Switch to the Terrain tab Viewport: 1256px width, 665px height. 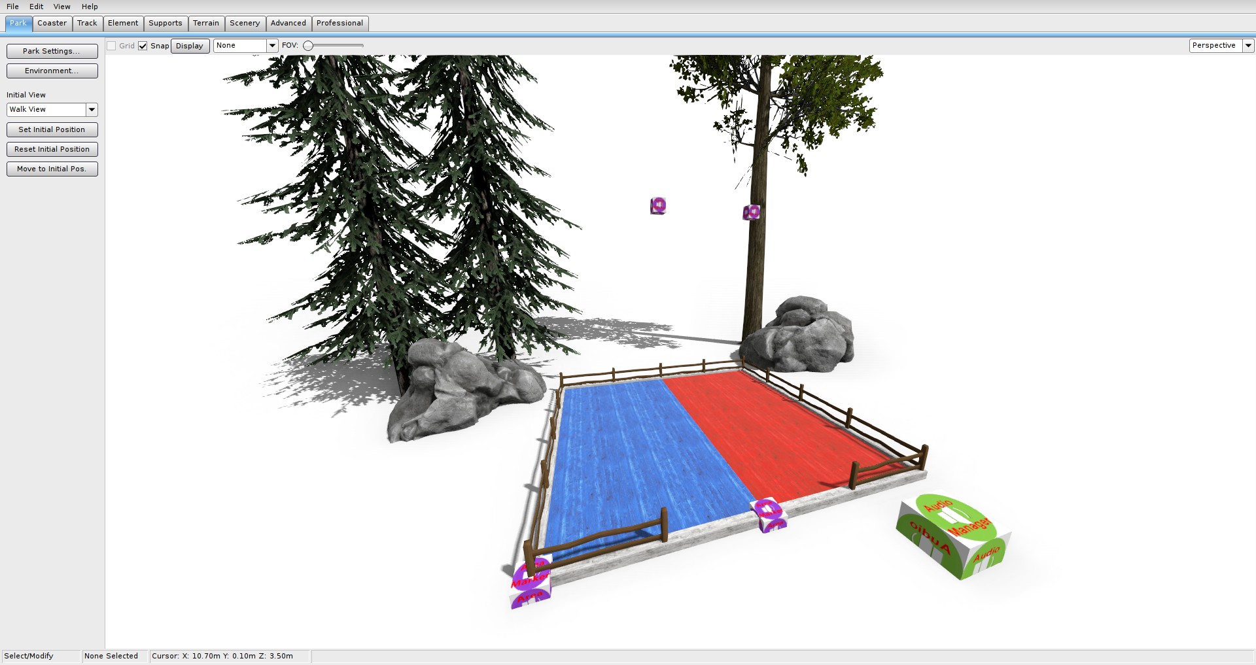(206, 24)
